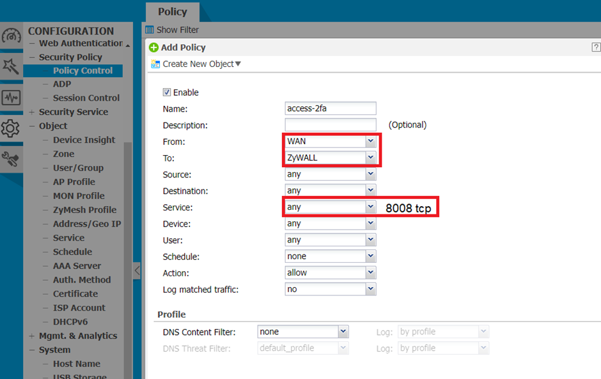The image size is (601, 379).
Task: Collapse the left navigation panel handle
Action: point(137,271)
